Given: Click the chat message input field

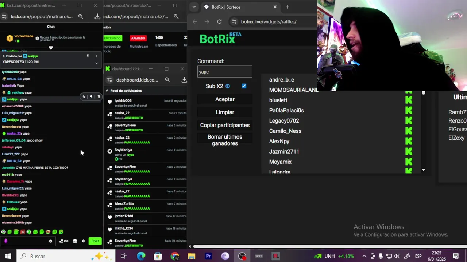Looking at the screenshot, I should [27, 241].
